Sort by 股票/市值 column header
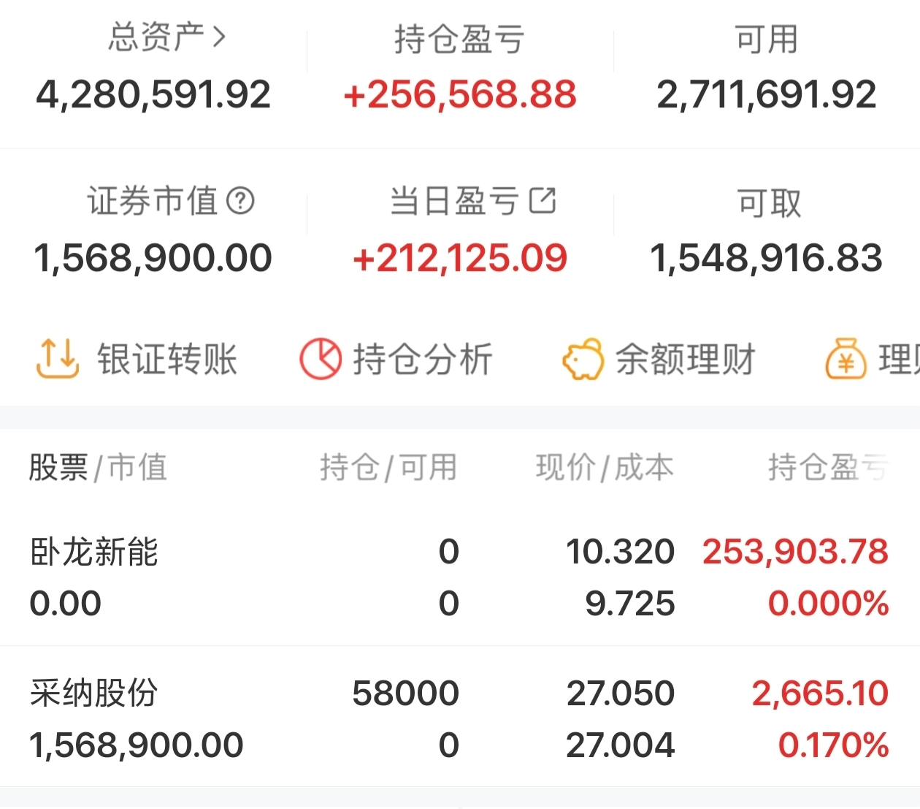The image size is (920, 809). [98, 468]
